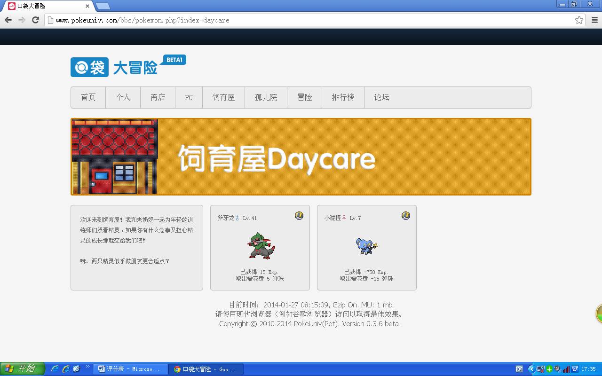Click the 小猫怪 Pokémon sprite
602x376 pixels.
366,246
